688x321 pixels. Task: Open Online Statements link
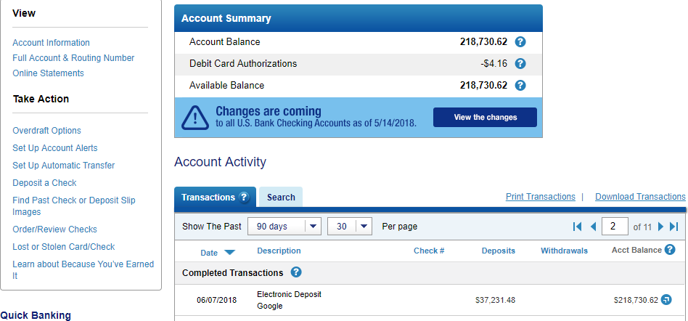tap(49, 73)
